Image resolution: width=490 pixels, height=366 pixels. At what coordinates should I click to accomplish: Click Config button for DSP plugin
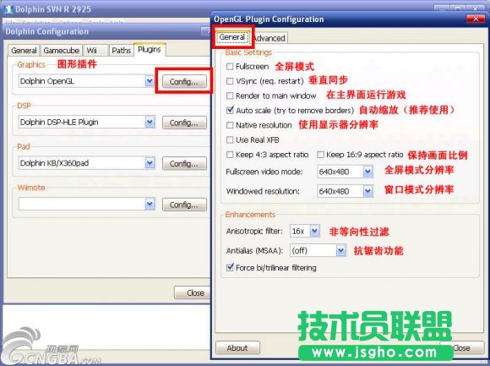[184, 123]
